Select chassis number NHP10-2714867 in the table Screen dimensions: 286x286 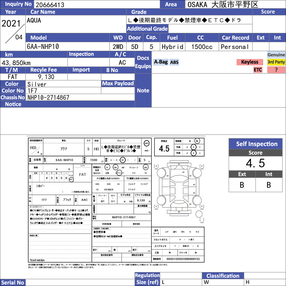pos(48,98)
